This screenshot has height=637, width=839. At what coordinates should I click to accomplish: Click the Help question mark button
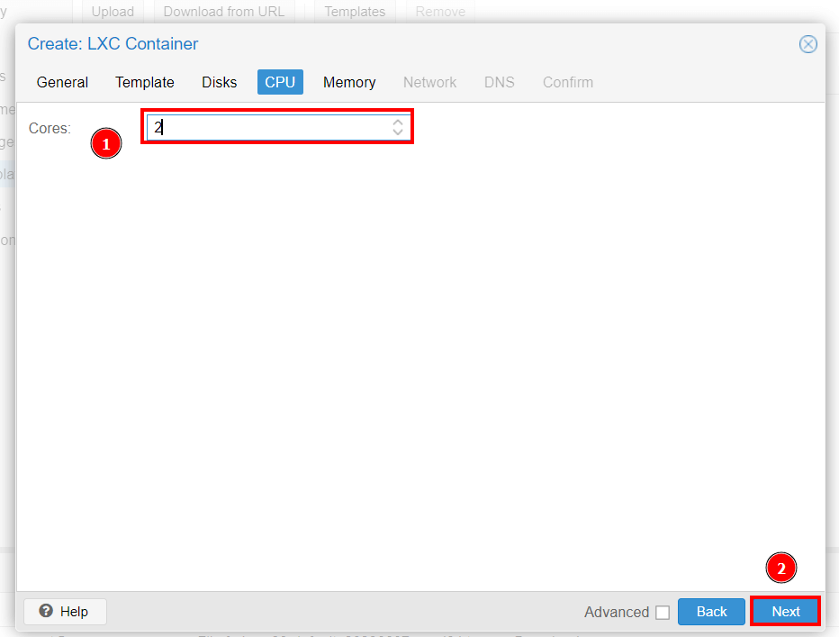[x=65, y=612]
